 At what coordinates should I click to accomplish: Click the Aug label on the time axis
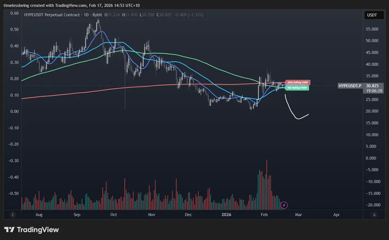39,214
